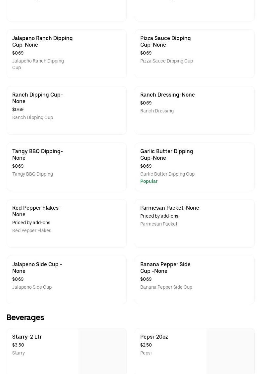Click the Pepsi-20oz item title
The width and height of the screenshot is (266, 374).
coord(154,337)
